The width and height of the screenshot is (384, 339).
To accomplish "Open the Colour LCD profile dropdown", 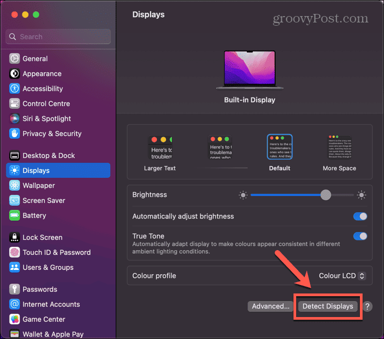I will (x=342, y=276).
